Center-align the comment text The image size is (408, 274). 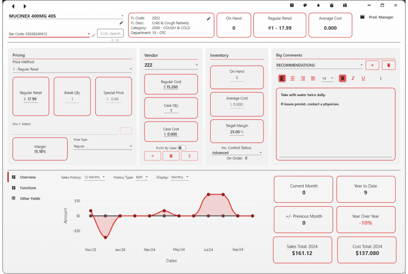(292, 79)
